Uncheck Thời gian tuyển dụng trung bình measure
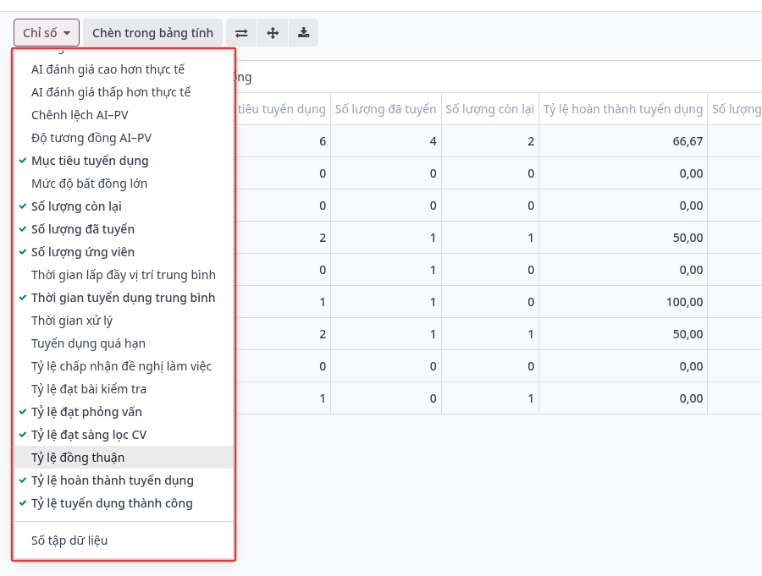The height and width of the screenshot is (576, 762). 124,298
